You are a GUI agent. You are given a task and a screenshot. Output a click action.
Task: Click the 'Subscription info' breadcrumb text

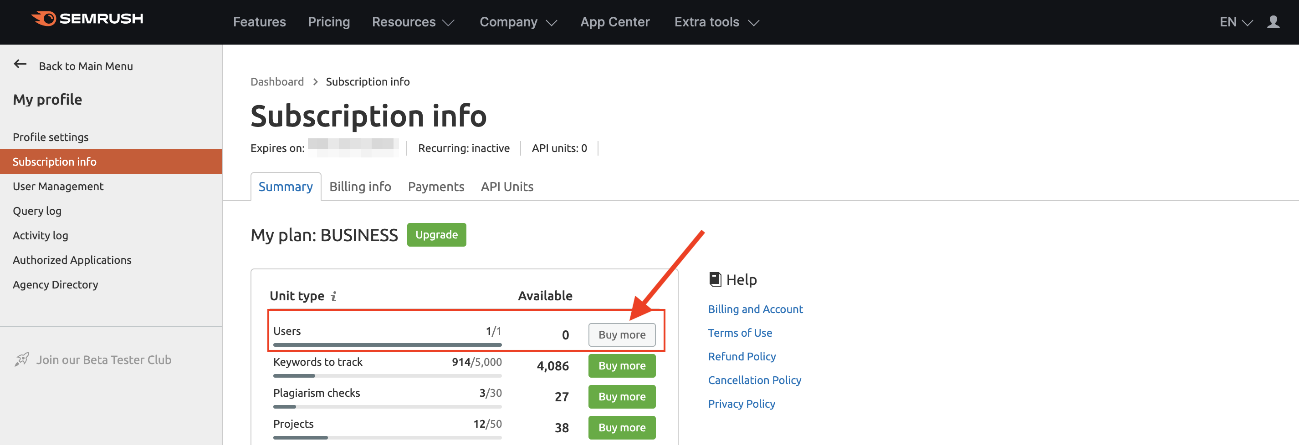(368, 81)
